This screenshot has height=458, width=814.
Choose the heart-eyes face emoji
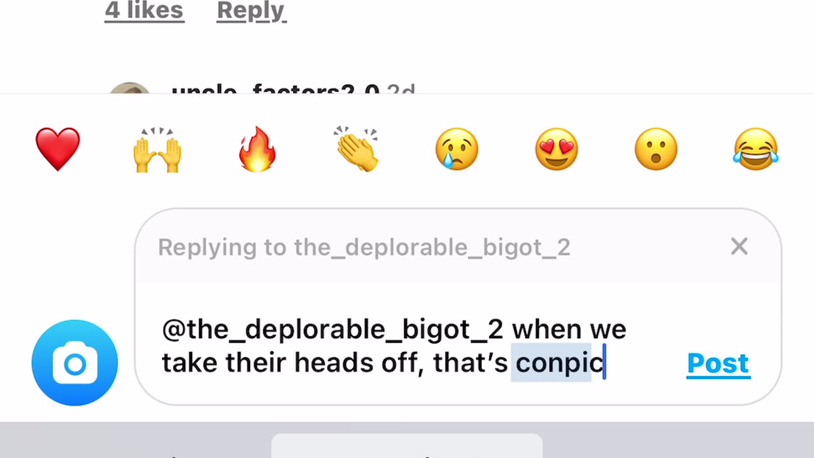pyautogui.click(x=556, y=149)
